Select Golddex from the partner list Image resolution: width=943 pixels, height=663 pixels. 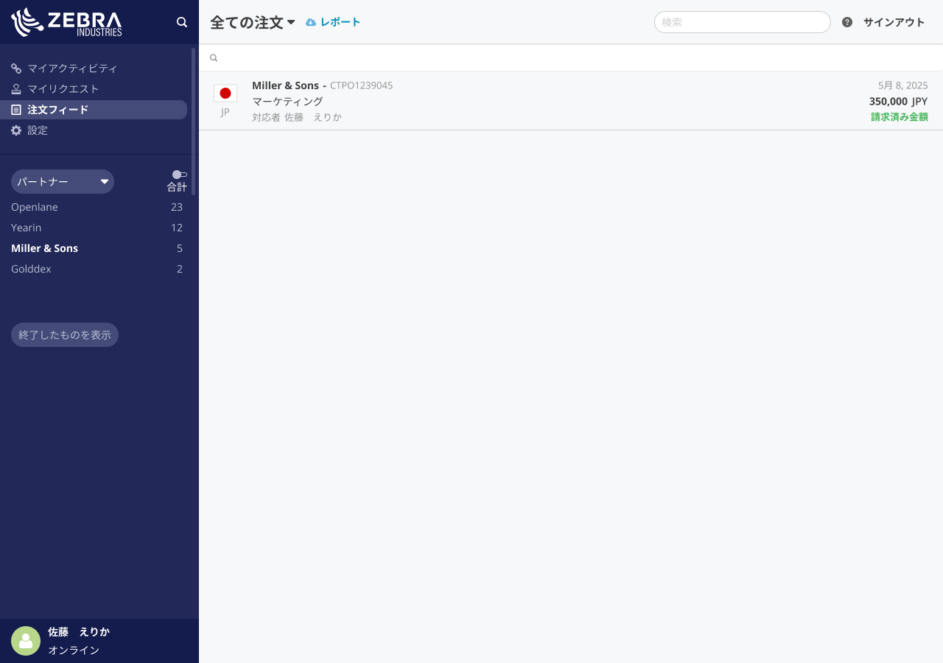31,269
